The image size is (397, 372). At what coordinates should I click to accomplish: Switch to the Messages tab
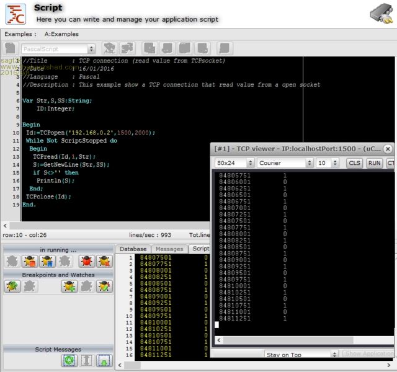coord(169,249)
